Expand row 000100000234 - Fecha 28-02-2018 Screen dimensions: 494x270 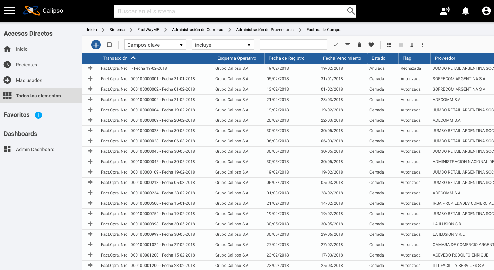coord(90,193)
